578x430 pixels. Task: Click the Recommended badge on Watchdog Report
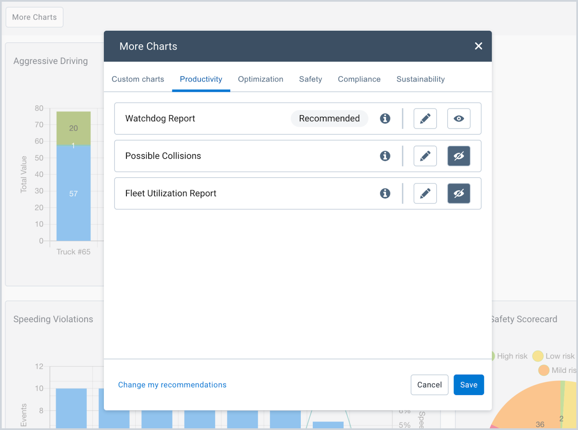tap(329, 119)
